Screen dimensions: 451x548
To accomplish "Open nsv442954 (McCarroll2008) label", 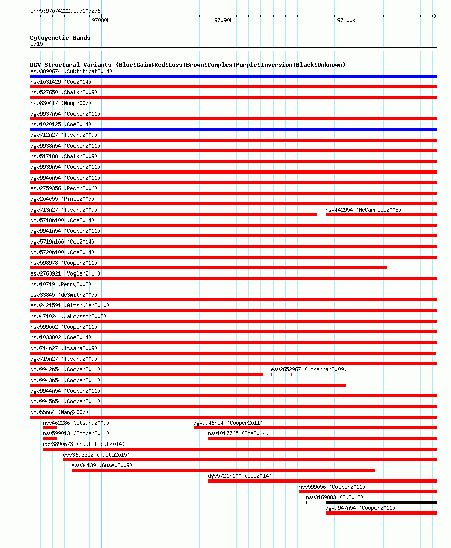I will click(363, 210).
